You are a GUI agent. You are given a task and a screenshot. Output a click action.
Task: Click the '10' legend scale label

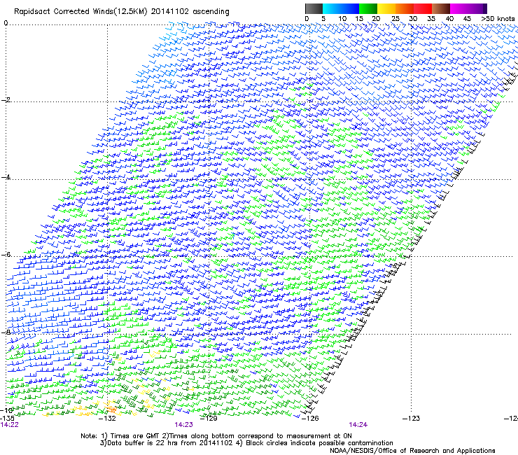tap(342, 19)
